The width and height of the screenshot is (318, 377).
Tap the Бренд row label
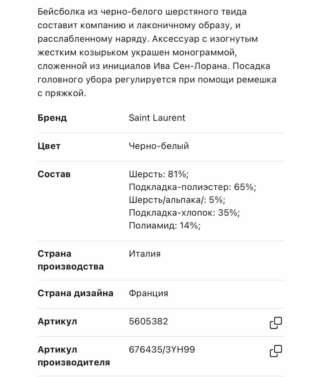point(52,118)
